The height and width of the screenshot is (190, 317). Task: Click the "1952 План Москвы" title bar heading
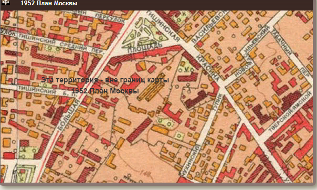(49, 3)
